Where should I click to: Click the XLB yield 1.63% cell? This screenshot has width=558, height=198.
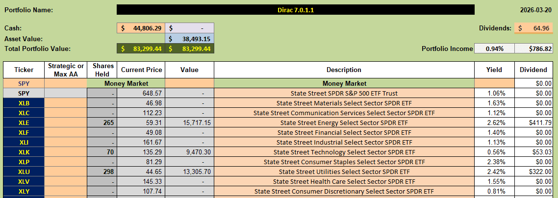tap(494, 103)
